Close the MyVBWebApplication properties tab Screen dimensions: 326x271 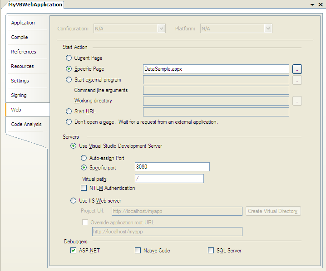tap(321, 5)
